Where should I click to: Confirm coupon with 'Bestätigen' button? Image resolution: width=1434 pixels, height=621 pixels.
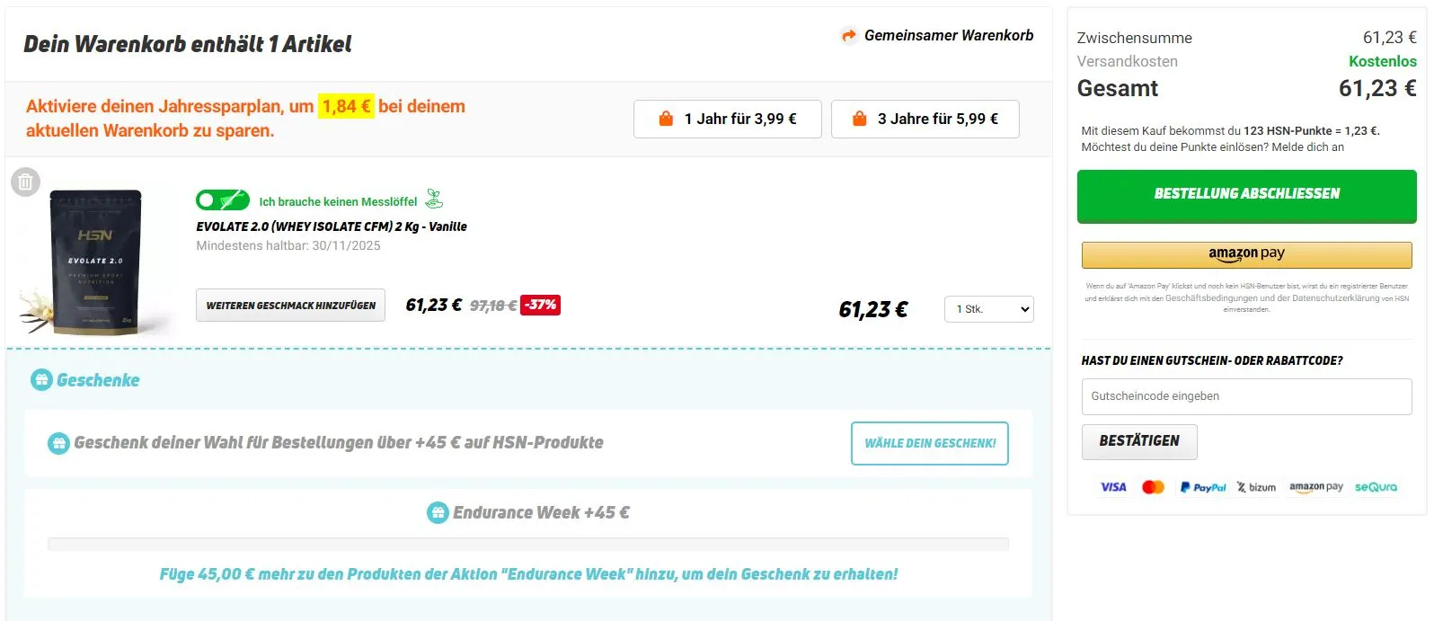(x=1138, y=441)
